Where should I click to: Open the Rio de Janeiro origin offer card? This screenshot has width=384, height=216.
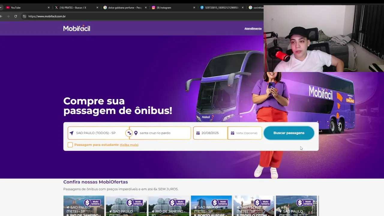coord(169,206)
